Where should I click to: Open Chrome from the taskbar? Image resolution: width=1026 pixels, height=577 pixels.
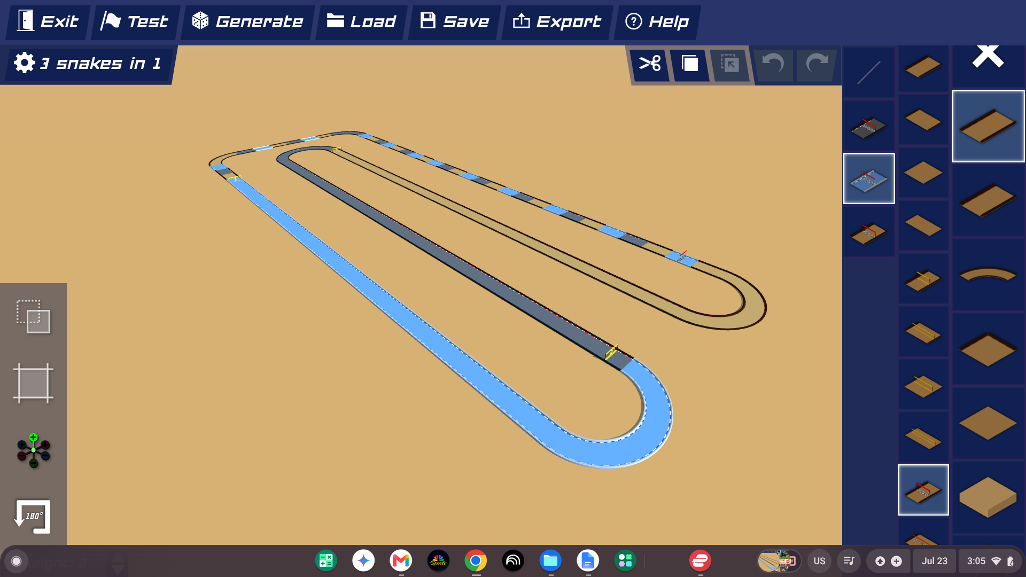click(x=476, y=561)
